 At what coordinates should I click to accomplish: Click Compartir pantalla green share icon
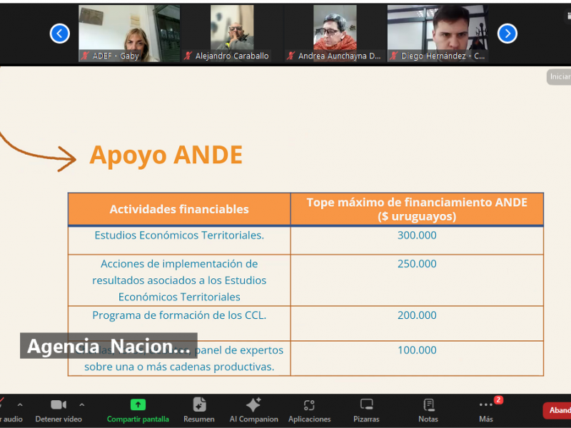(x=138, y=404)
